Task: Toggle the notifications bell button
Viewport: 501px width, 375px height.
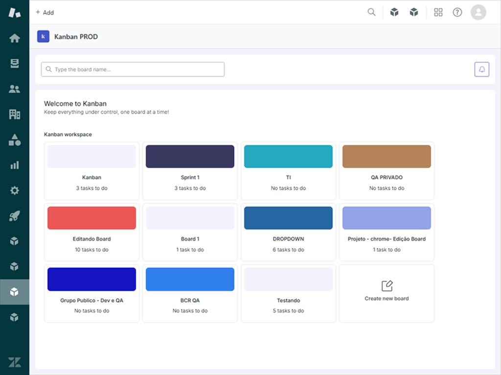Action: (x=482, y=69)
